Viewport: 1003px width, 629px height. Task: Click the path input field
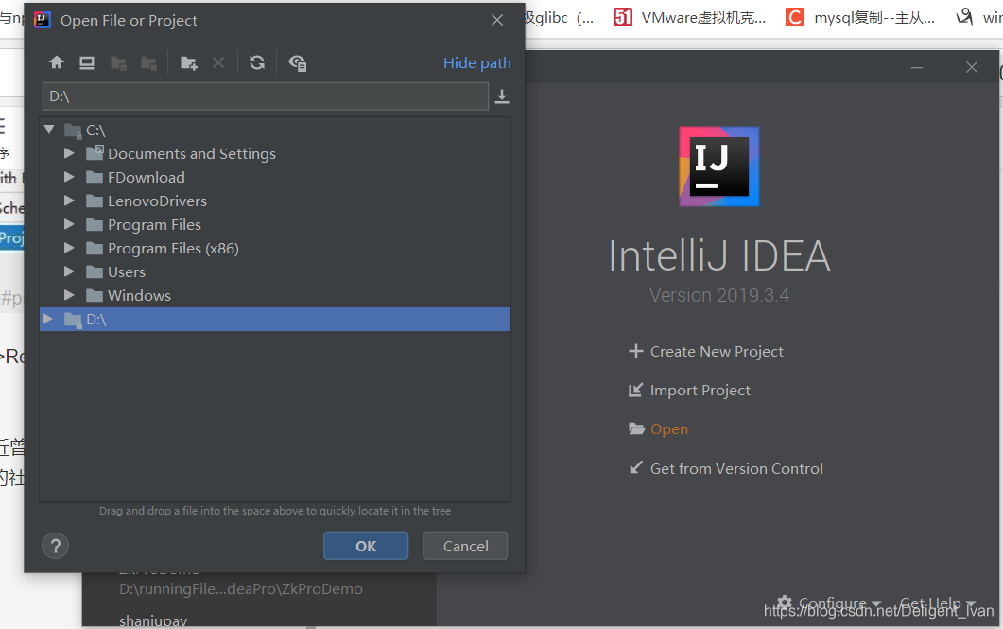pyautogui.click(x=266, y=96)
